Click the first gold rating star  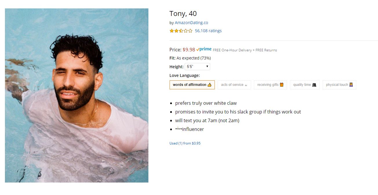coord(172,31)
